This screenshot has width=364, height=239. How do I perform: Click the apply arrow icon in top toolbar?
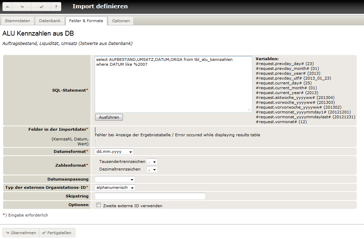click(x=22, y=7)
